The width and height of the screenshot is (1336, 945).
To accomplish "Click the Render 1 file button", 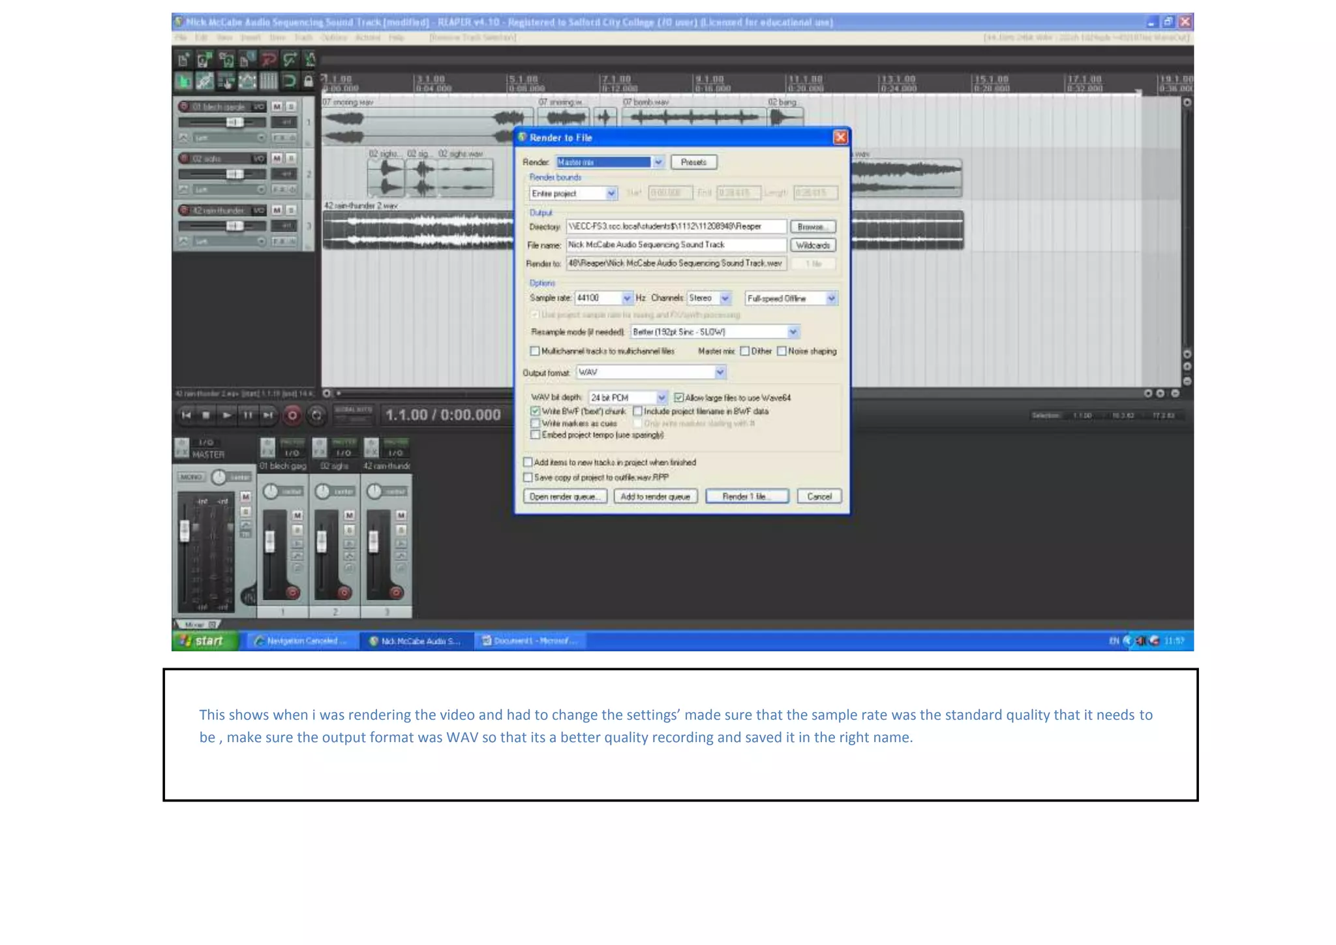I will coord(746,497).
